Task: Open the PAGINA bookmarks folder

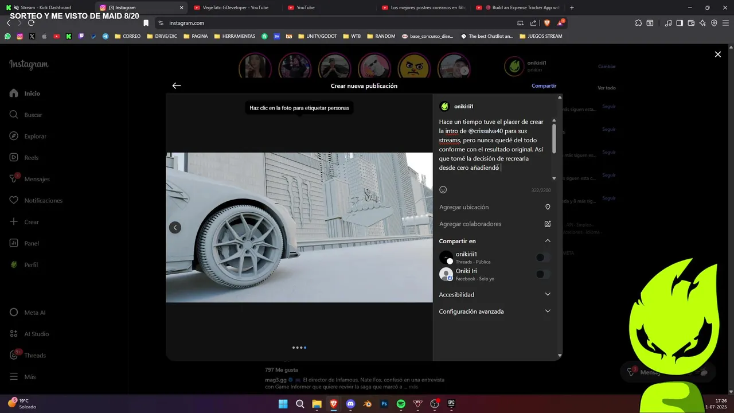Action: (196, 36)
